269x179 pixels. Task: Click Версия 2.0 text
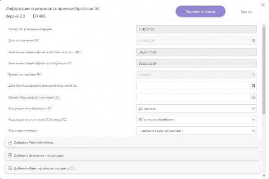[15, 16]
